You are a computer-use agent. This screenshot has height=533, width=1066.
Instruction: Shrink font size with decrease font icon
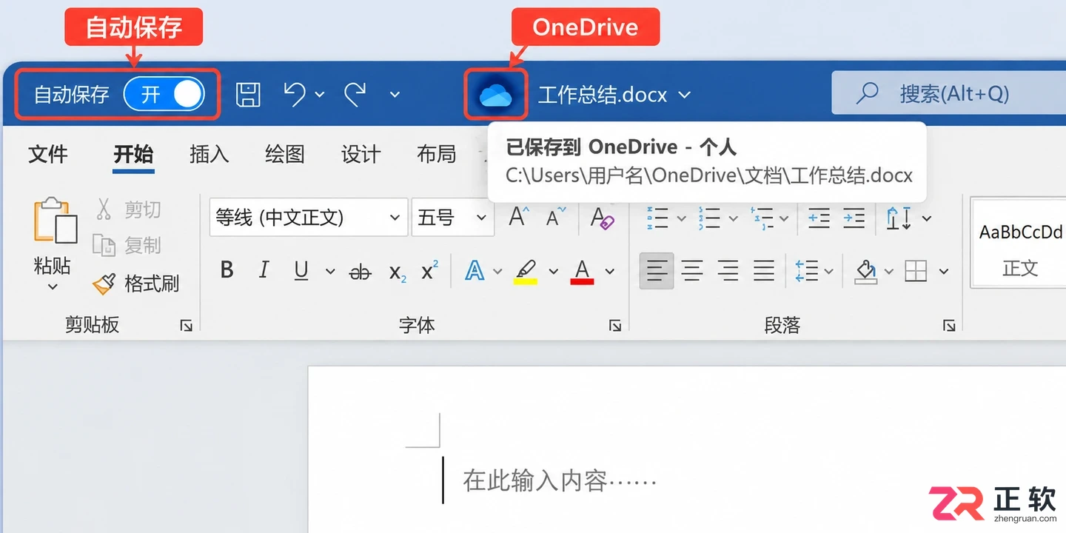coord(555,217)
